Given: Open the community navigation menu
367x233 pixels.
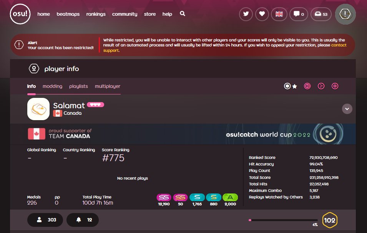Looking at the screenshot, I should 125,14.
